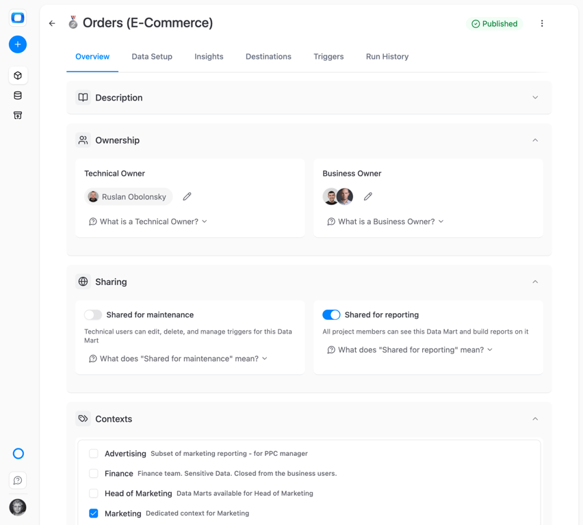Disable Shared for reporting toggle
The width and height of the screenshot is (583, 525).
[x=331, y=314]
